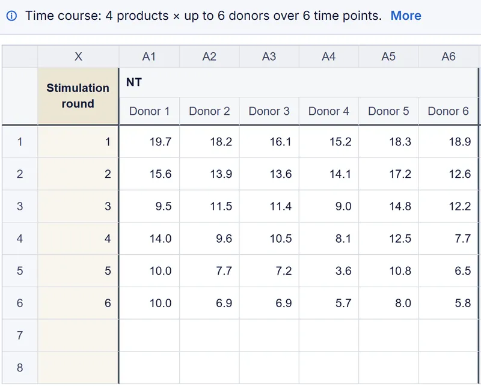Select row header 6
Image resolution: width=481 pixels, height=387 pixels.
[20, 303]
